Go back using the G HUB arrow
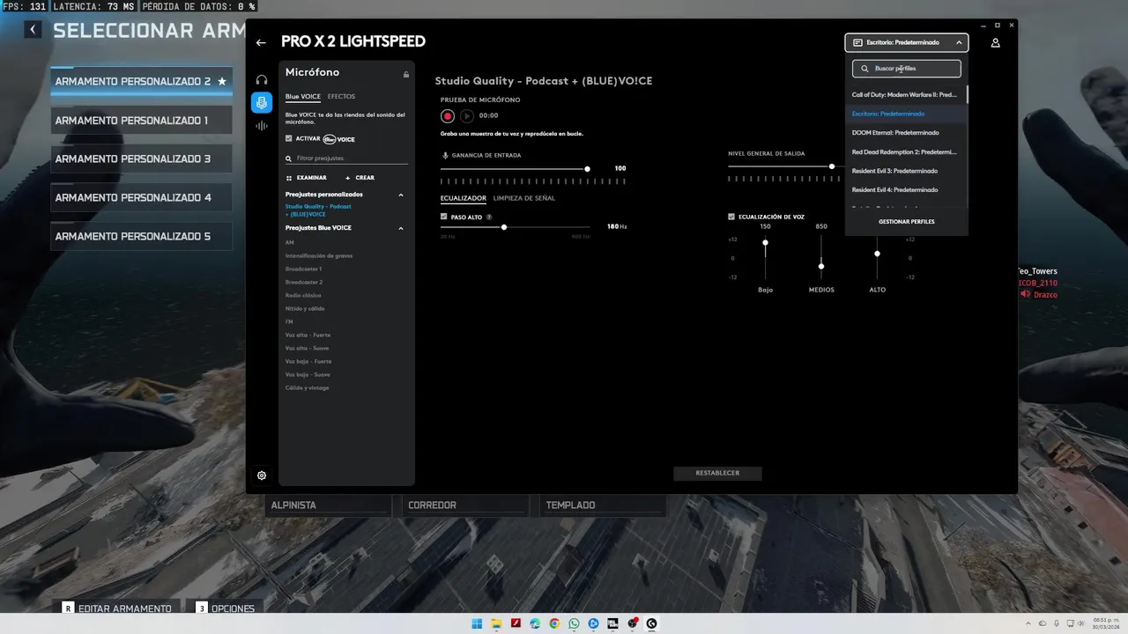This screenshot has height=634, width=1128. (x=261, y=42)
